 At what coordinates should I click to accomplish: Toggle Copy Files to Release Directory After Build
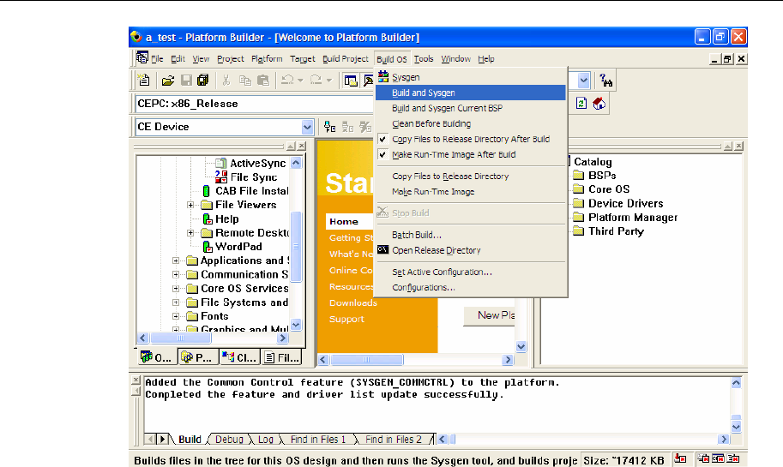click(472, 139)
